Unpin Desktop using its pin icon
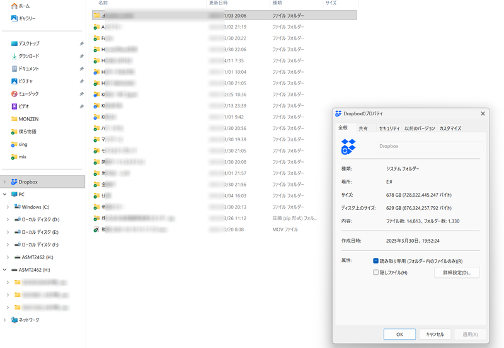Image resolution: width=504 pixels, height=348 pixels. (x=82, y=43)
